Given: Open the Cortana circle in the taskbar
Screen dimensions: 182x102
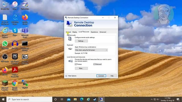Looking at the screenshot, I should point(55,99).
